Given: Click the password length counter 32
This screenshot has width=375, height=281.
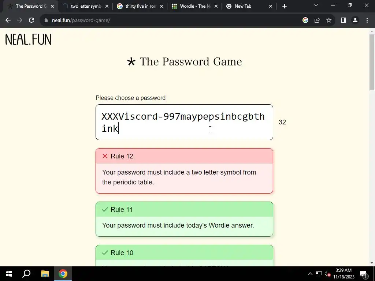Looking at the screenshot, I should click(282, 122).
